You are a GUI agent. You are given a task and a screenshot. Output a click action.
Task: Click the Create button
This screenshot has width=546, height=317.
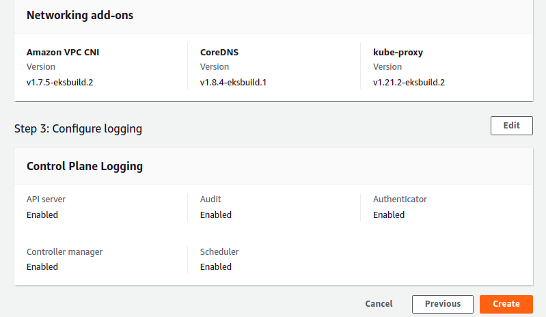506,304
